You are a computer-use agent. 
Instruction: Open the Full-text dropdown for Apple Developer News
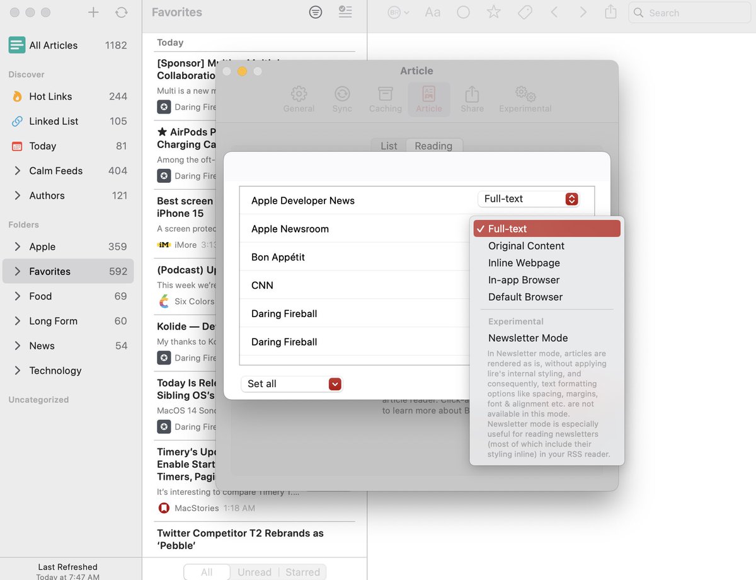pyautogui.click(x=528, y=199)
